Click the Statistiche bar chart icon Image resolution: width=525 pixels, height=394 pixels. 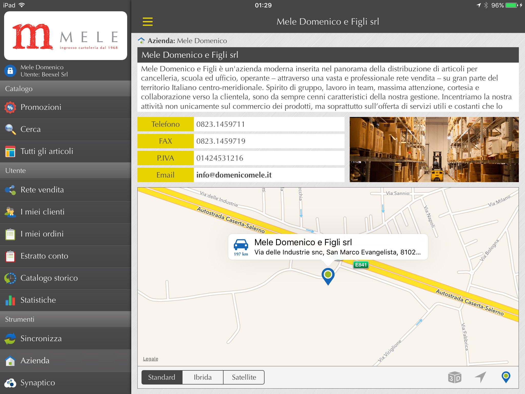tap(10, 300)
